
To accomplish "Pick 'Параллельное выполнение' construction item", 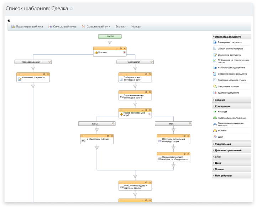I will pos(232,118).
